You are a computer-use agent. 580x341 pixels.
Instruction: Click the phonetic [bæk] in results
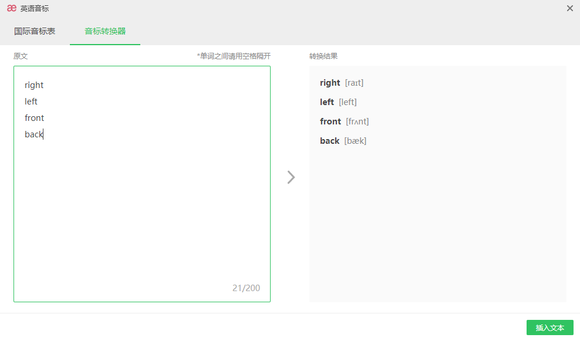pos(355,141)
